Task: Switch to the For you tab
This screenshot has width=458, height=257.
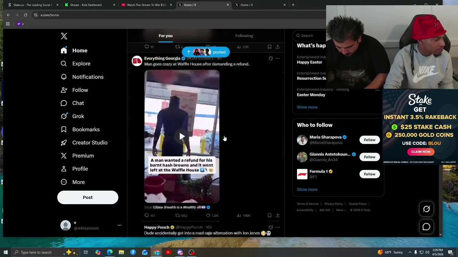Action: click(165, 36)
